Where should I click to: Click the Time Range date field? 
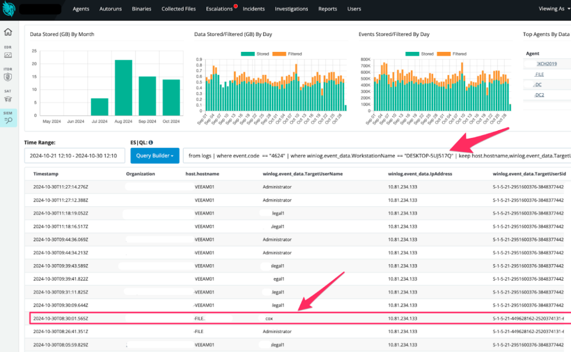pyautogui.click(x=75, y=155)
